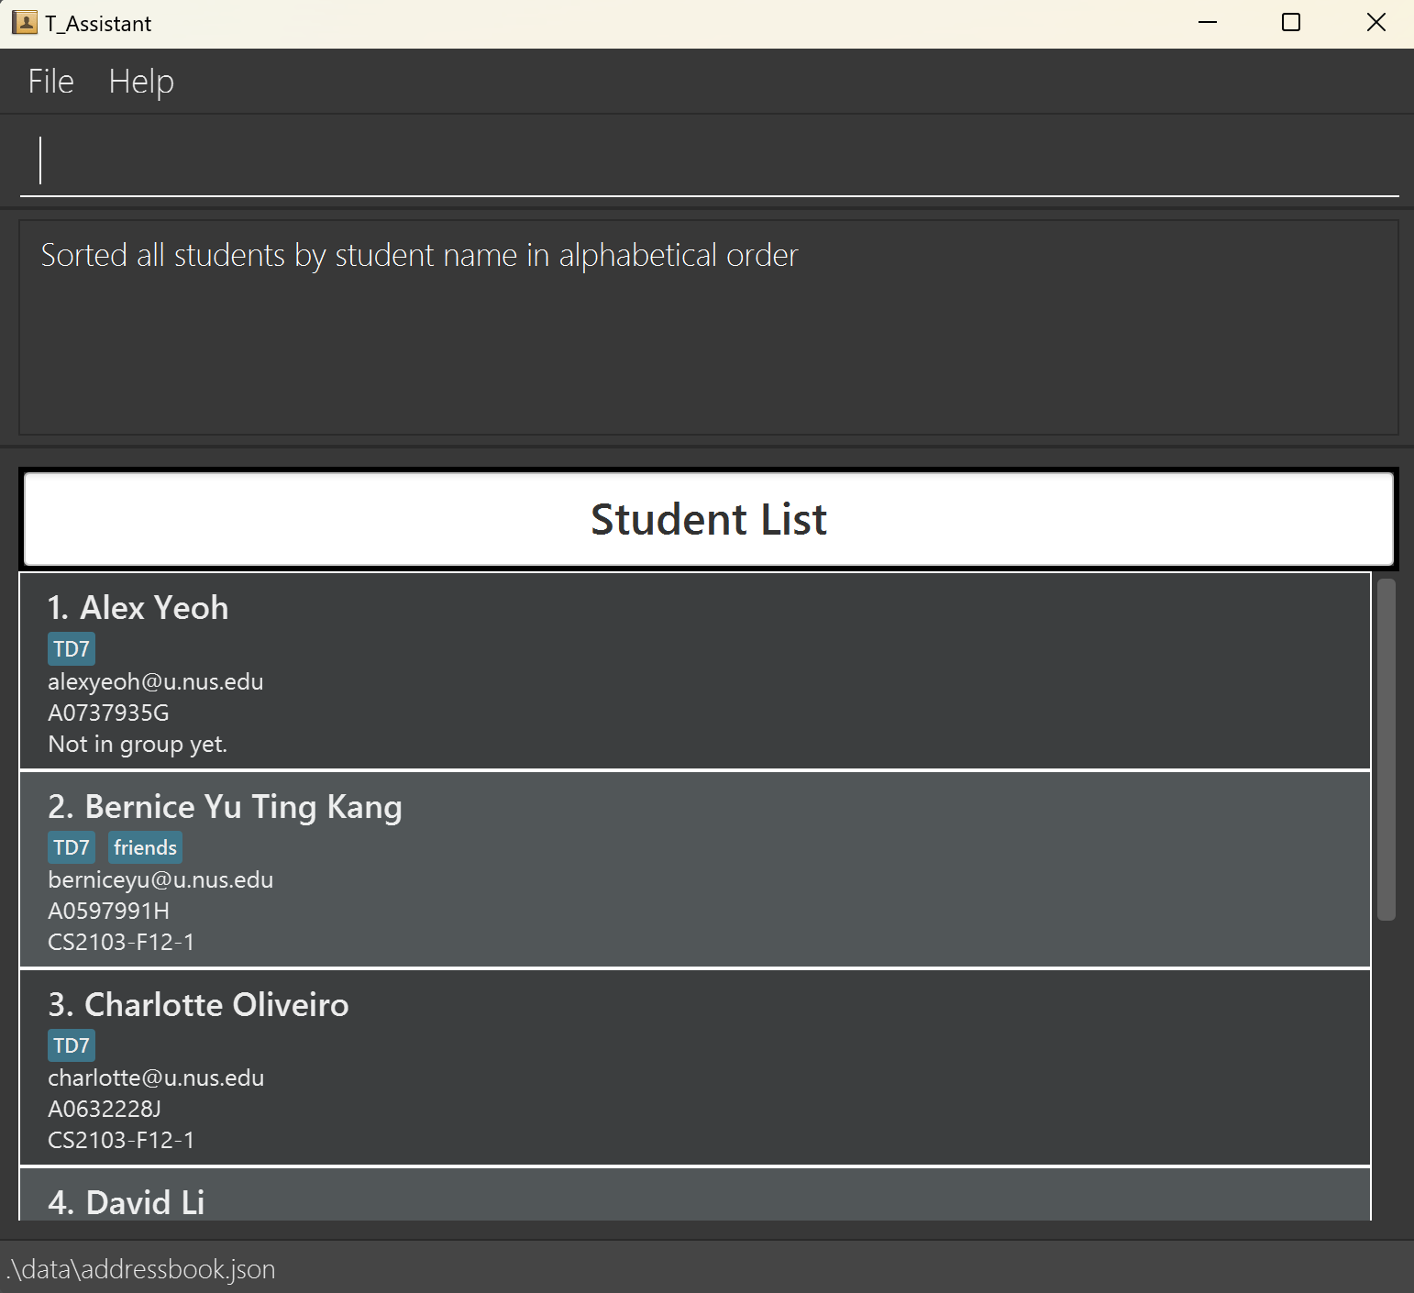Open the Help menu
The height and width of the screenshot is (1293, 1414).
pyautogui.click(x=141, y=82)
